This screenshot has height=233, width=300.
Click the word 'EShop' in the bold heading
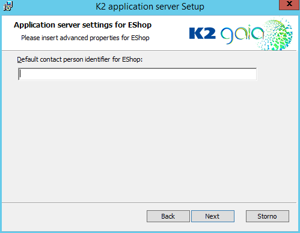point(139,25)
